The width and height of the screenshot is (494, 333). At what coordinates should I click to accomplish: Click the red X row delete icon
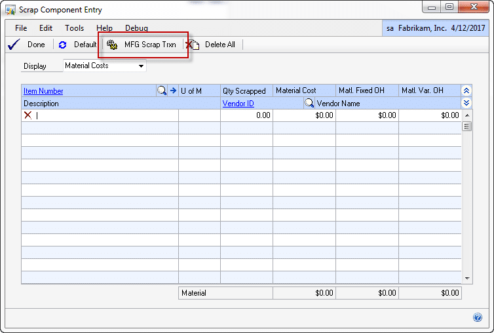coord(28,115)
